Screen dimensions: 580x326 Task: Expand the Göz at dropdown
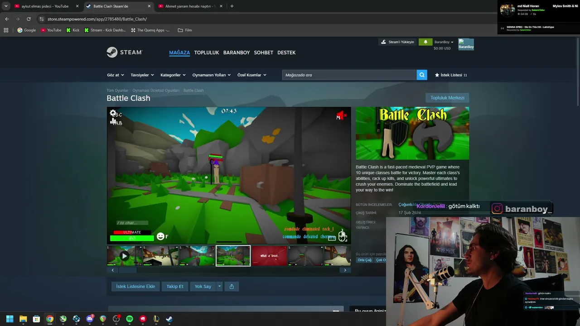pos(115,75)
